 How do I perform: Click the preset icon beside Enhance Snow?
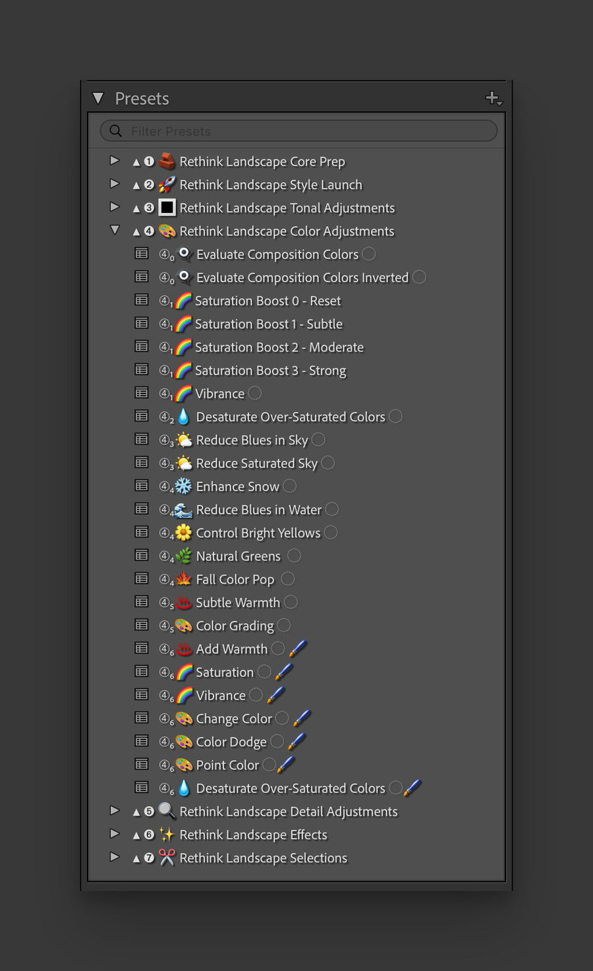[142, 486]
